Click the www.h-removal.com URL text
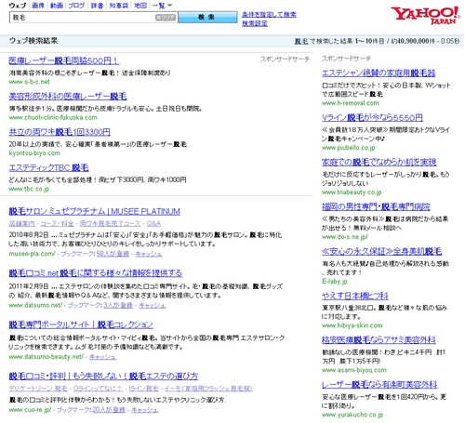 (x=351, y=103)
